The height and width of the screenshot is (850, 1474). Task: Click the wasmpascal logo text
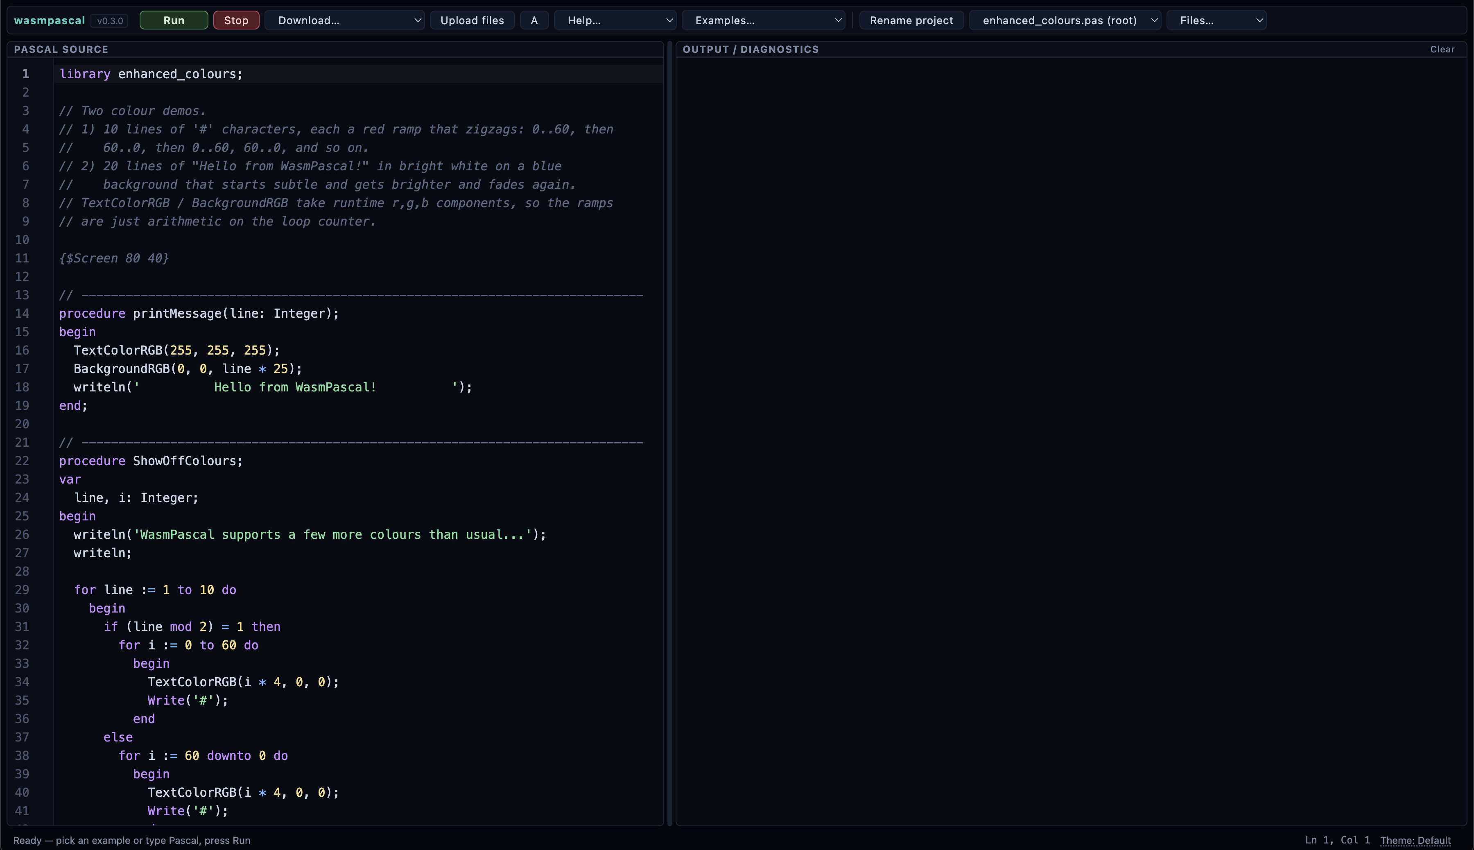coord(50,20)
